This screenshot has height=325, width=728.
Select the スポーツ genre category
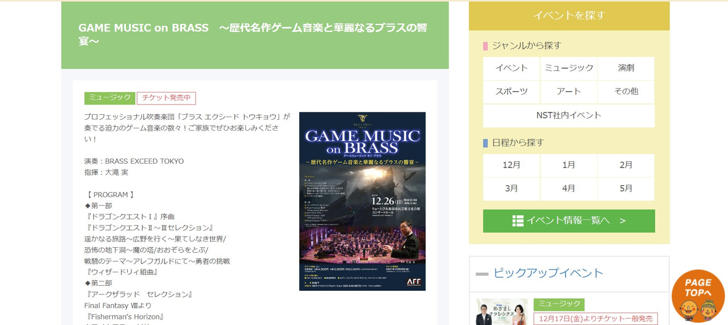point(511,92)
